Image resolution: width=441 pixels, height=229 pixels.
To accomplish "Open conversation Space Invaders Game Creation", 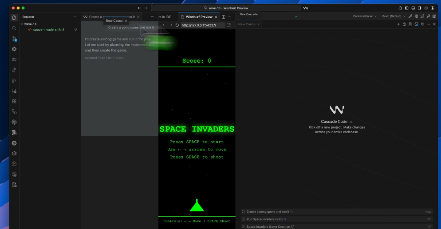I will click(x=336, y=226).
